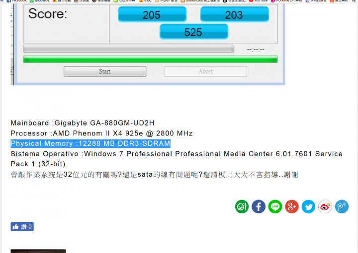Click the "Mainboard :Gigabyte GA-880GM-UD2H" line

[83, 123]
